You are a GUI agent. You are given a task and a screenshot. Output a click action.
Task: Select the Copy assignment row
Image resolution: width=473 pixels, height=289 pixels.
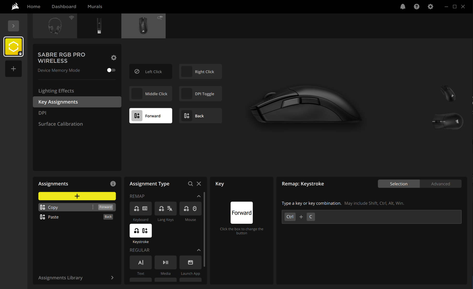(x=77, y=207)
